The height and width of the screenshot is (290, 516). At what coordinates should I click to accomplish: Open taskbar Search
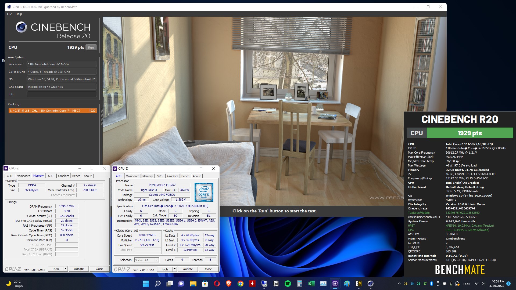(x=158, y=284)
